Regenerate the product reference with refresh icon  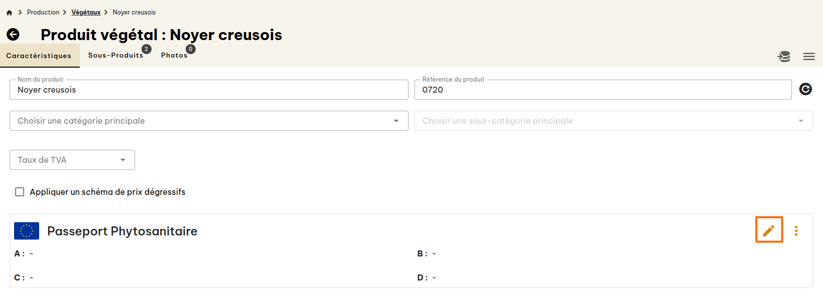coord(805,89)
